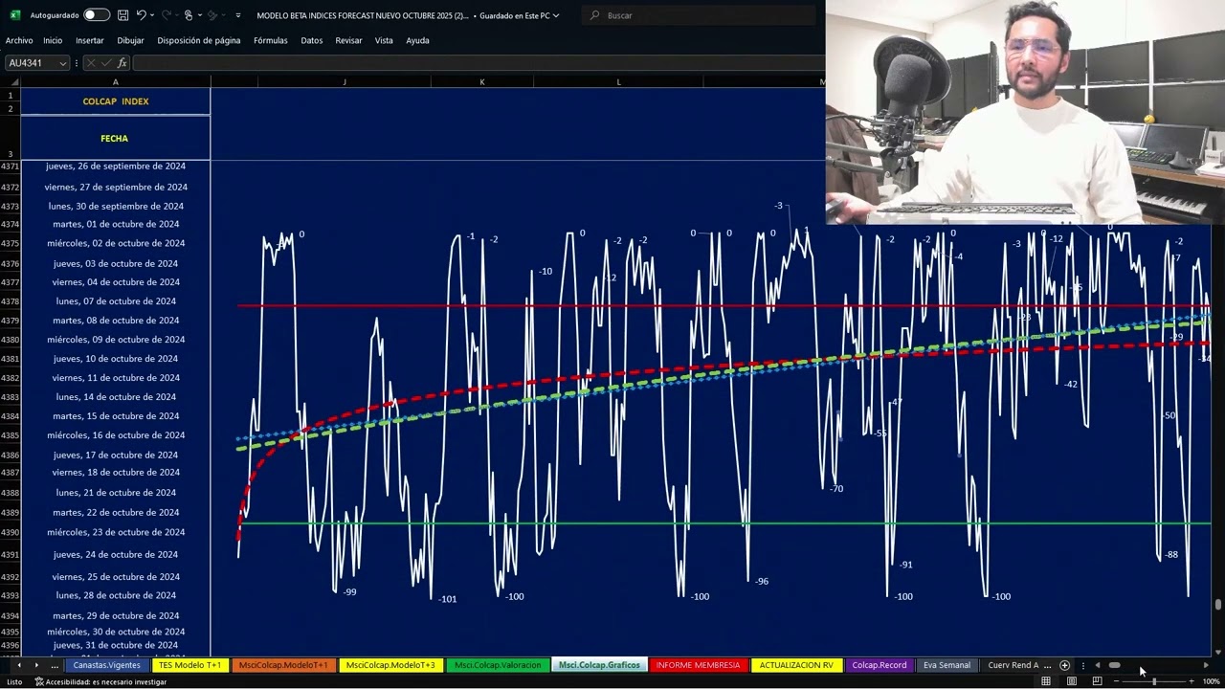Image resolution: width=1225 pixels, height=689 pixels.
Task: Open the Dibujar ribbon tab
Action: coord(130,40)
